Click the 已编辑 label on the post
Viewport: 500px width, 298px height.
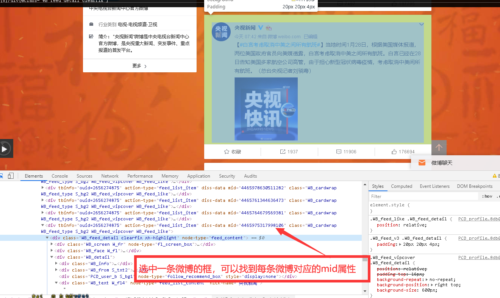click(x=311, y=37)
